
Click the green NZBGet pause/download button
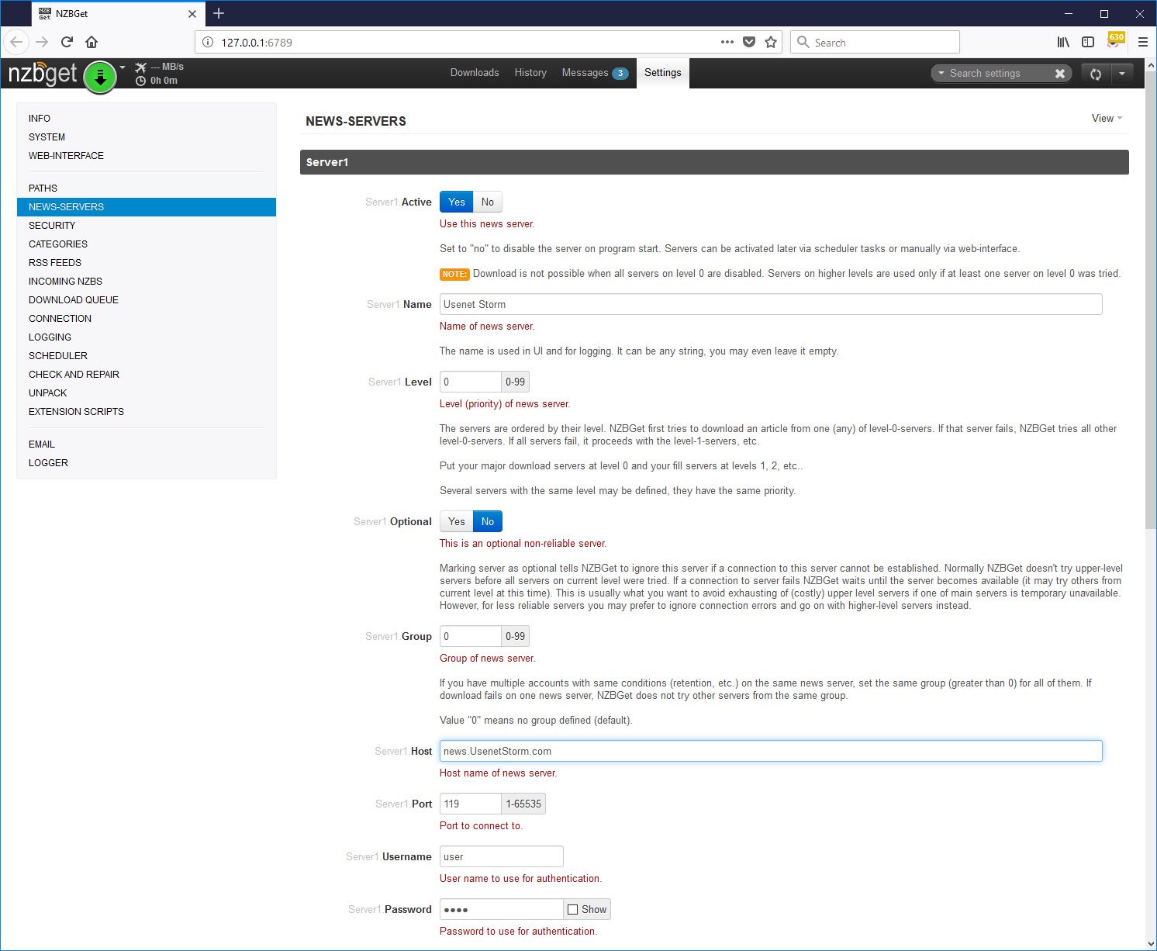click(x=100, y=77)
